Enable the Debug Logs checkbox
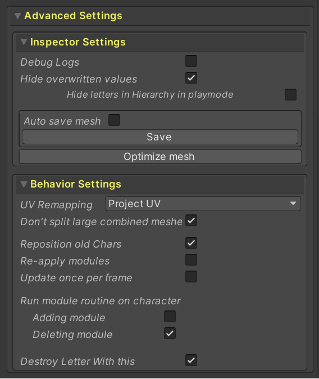 (x=191, y=61)
